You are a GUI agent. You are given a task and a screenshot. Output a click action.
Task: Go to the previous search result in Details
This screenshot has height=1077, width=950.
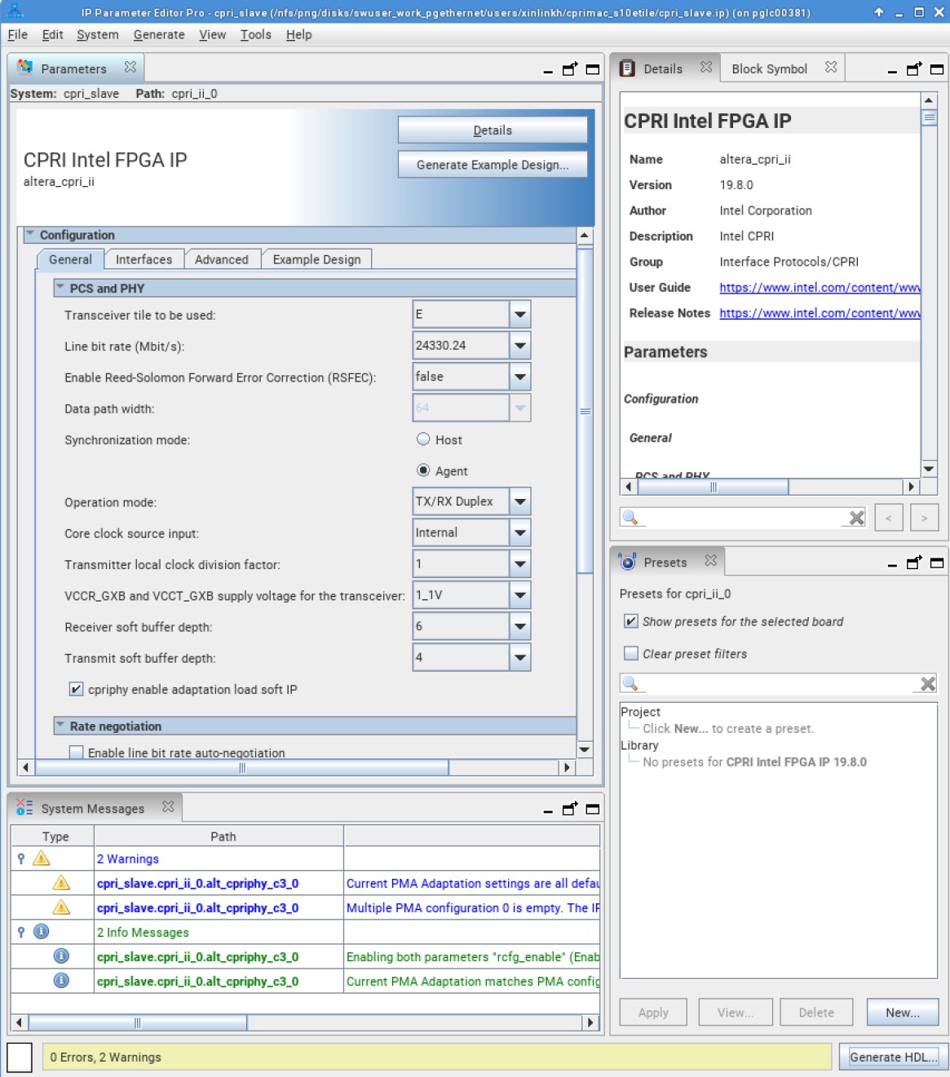[889, 518]
